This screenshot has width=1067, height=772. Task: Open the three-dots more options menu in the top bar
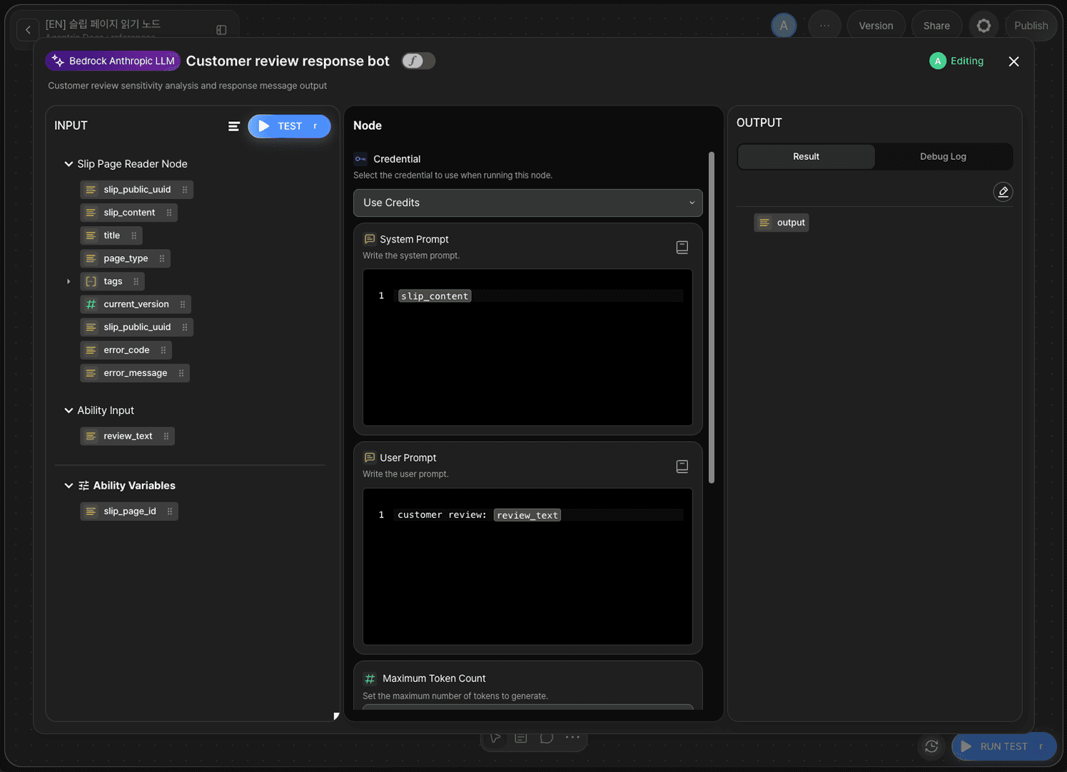(824, 26)
